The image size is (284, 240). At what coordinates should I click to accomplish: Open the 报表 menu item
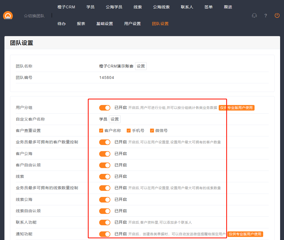[x=81, y=24]
